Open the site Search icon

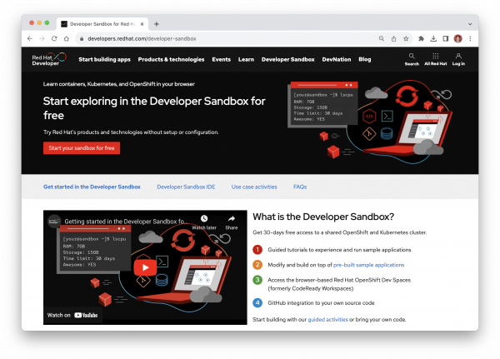click(412, 57)
